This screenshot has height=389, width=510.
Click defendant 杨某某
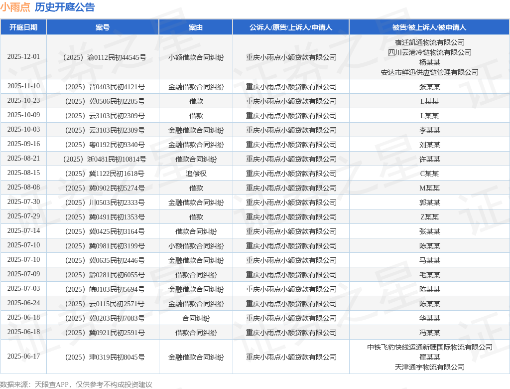tap(430, 62)
